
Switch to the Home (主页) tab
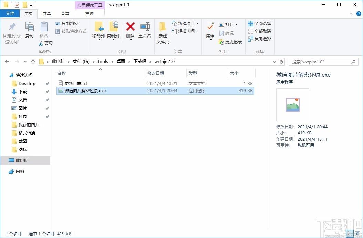coord(29,14)
